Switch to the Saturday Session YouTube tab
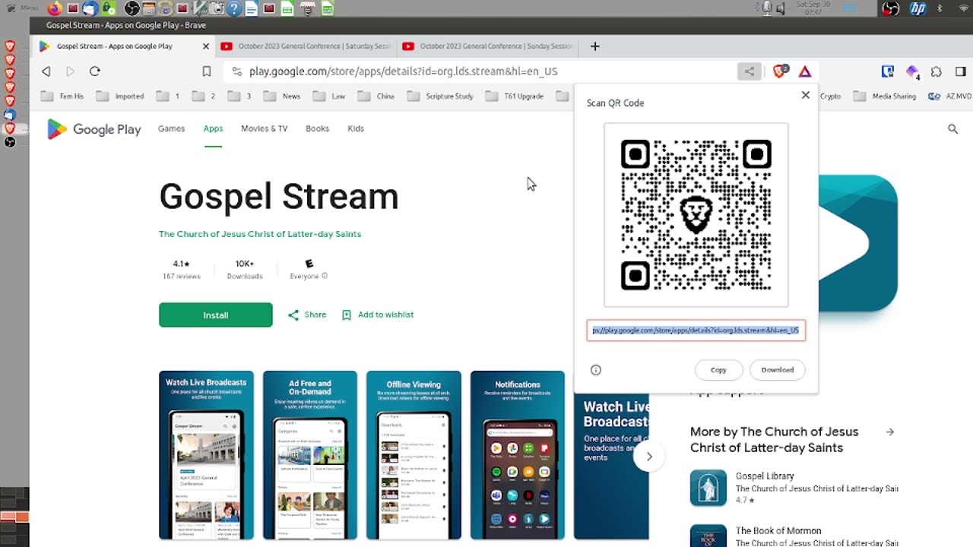The width and height of the screenshot is (973, 547). [306, 46]
